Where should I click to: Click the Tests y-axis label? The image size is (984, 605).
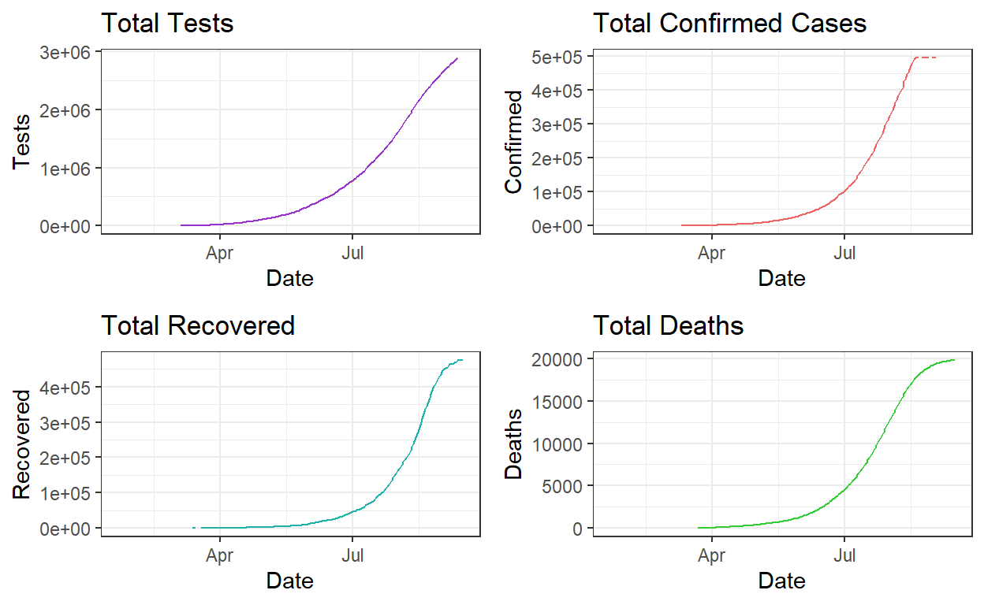click(x=22, y=141)
